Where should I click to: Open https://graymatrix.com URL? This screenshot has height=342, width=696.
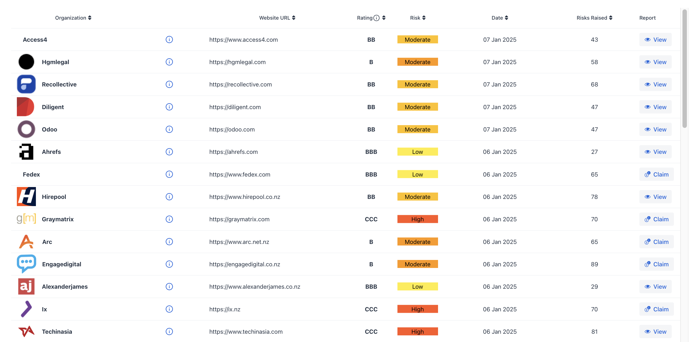tap(239, 219)
